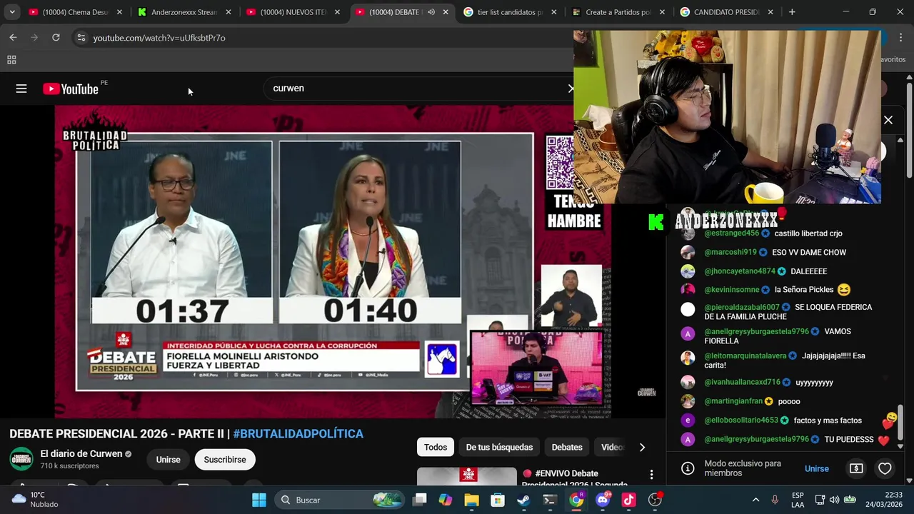This screenshot has width=914, height=514.
Task: Open the volume speaker tray icon
Action: (x=835, y=500)
